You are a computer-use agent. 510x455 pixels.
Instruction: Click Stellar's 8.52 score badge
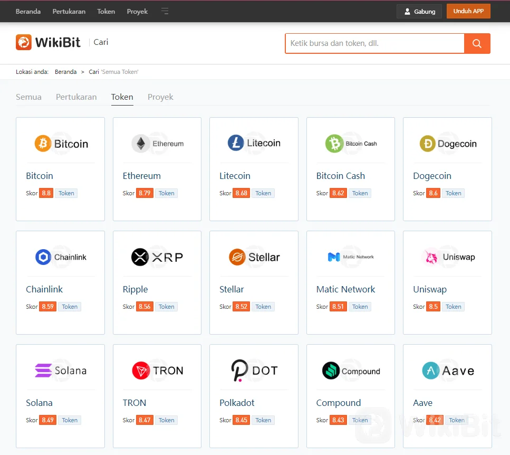pyautogui.click(x=242, y=307)
